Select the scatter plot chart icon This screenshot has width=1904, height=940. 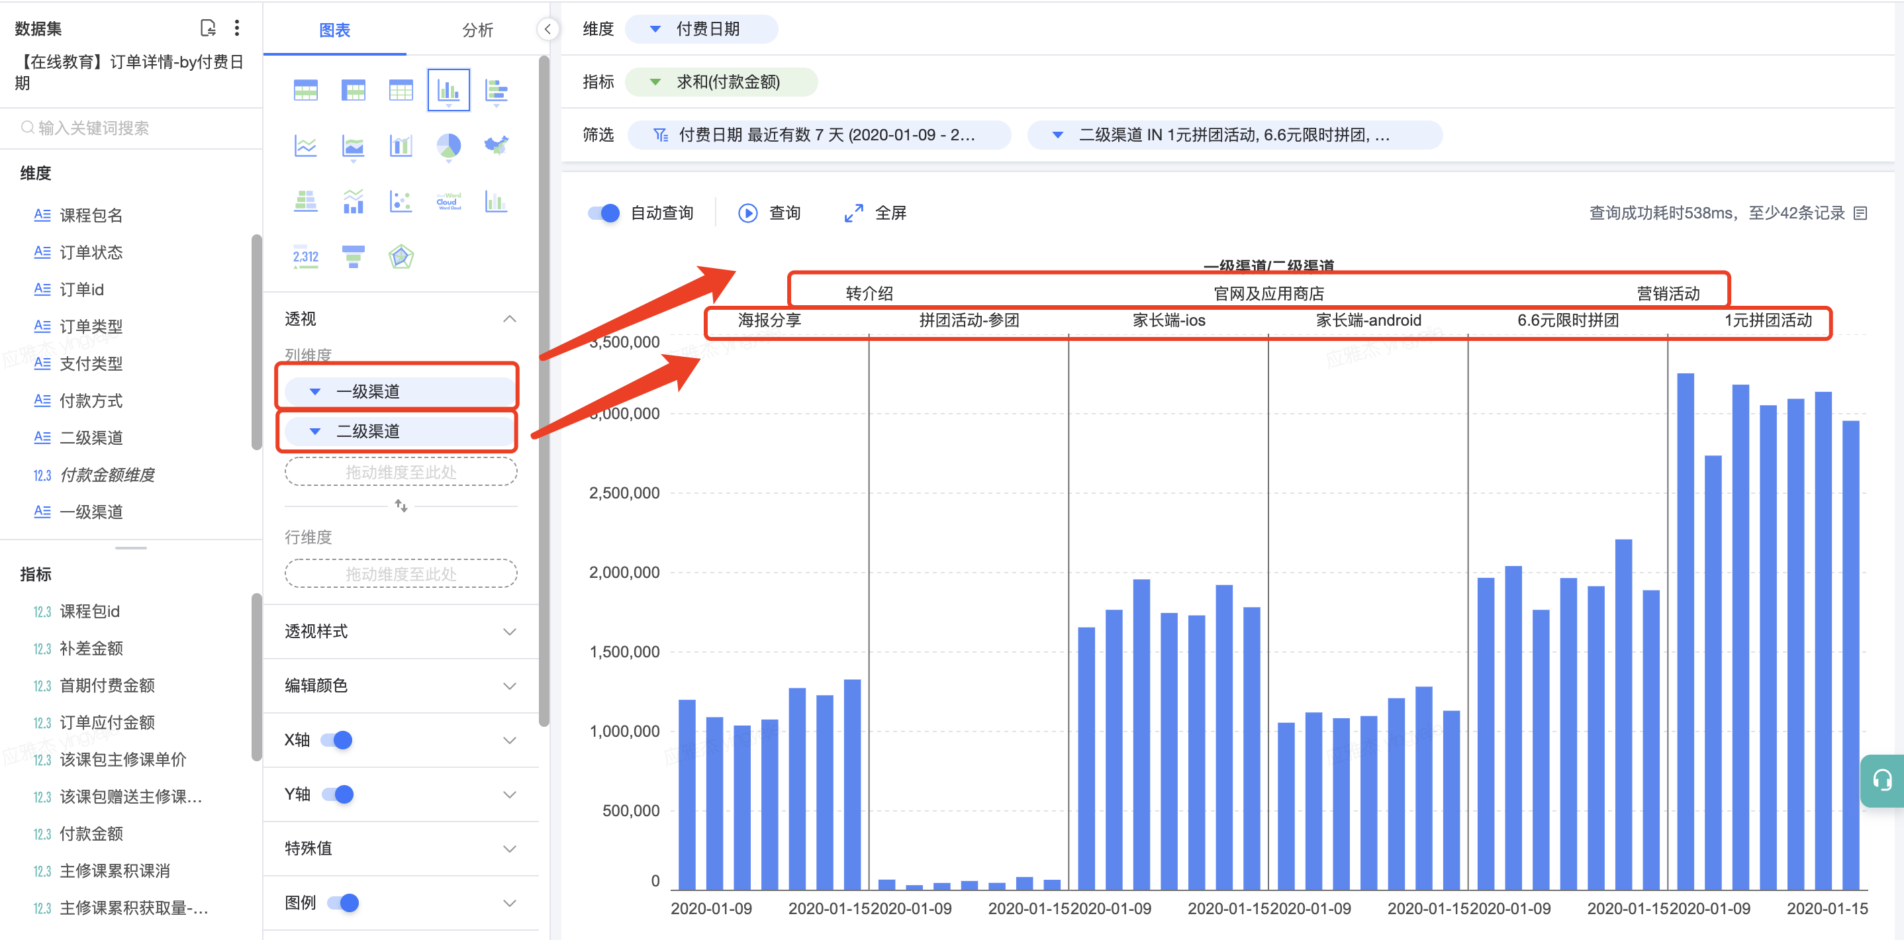pos(401,201)
